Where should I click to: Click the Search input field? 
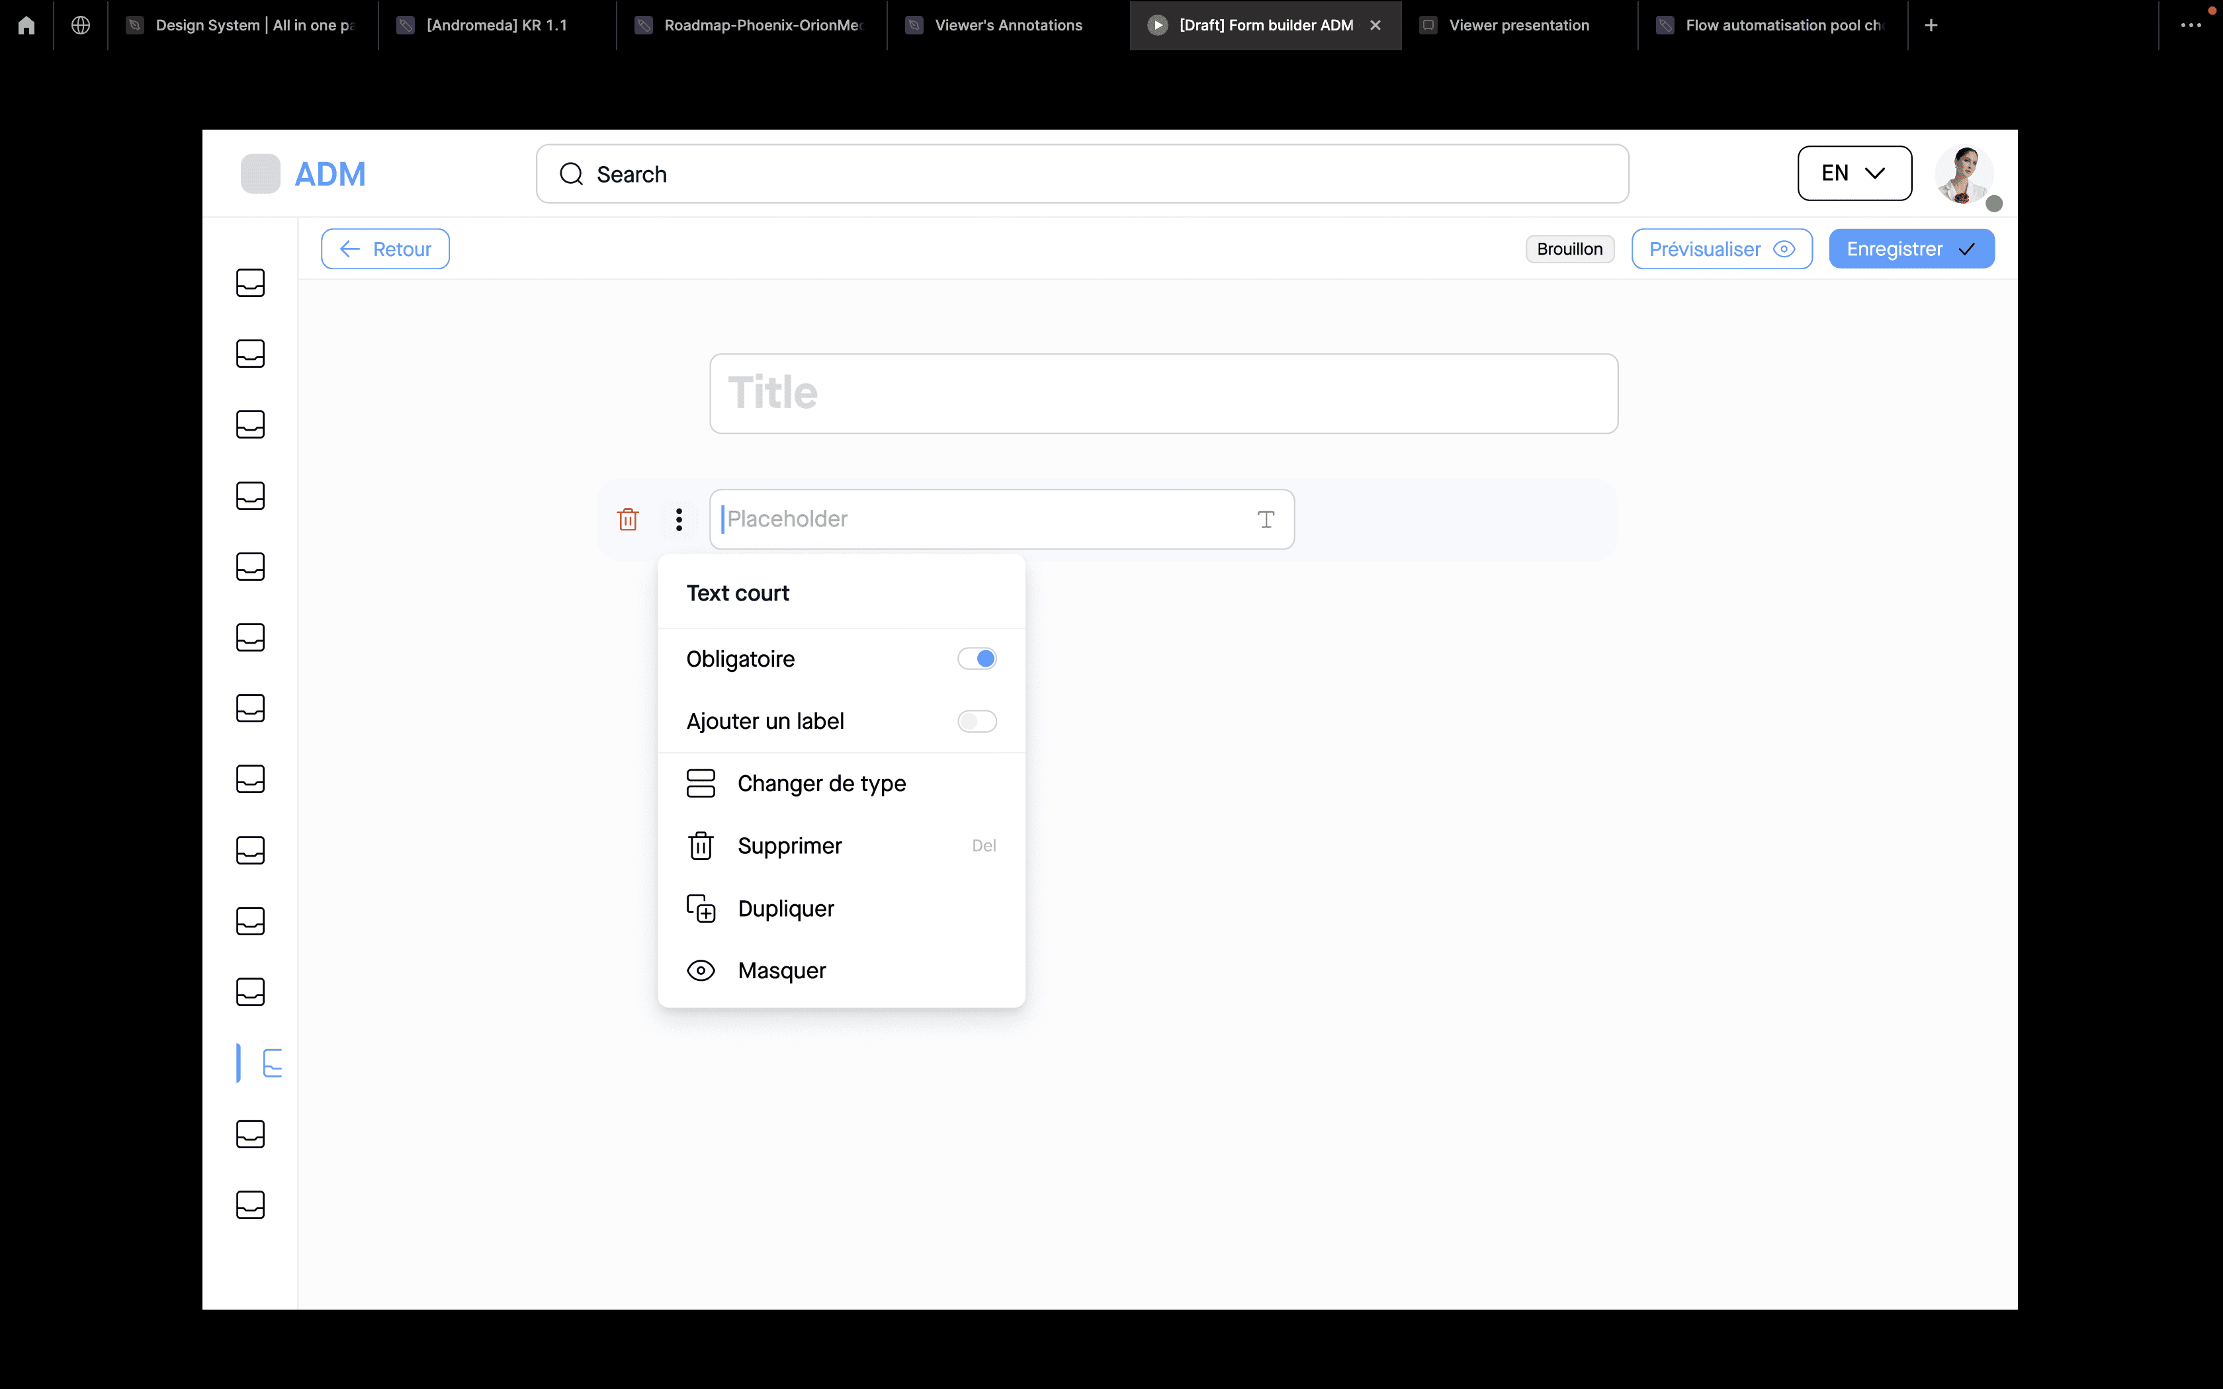(x=1082, y=173)
